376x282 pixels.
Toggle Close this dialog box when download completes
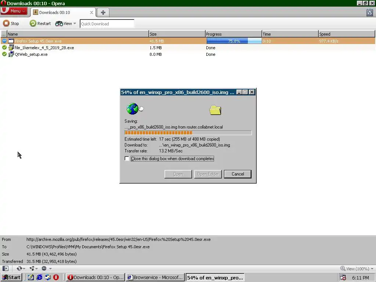coord(127,159)
